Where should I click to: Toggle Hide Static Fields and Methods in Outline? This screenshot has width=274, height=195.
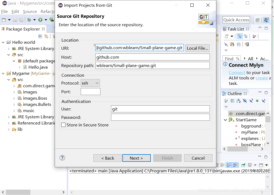251,101
